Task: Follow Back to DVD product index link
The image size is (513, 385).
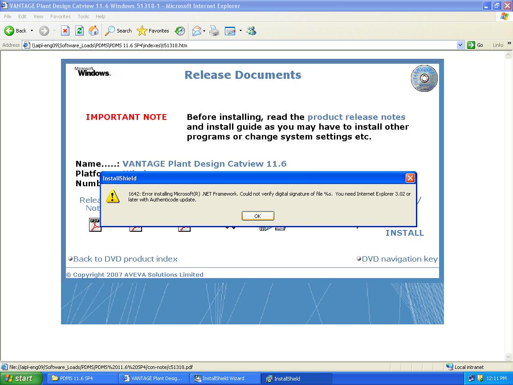Action: click(x=125, y=259)
